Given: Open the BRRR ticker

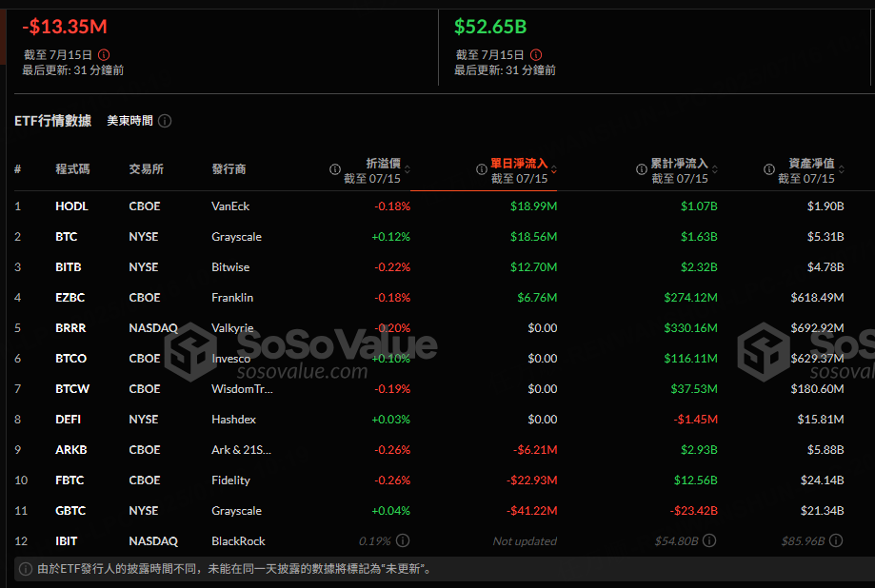Looking at the screenshot, I should pos(70,328).
